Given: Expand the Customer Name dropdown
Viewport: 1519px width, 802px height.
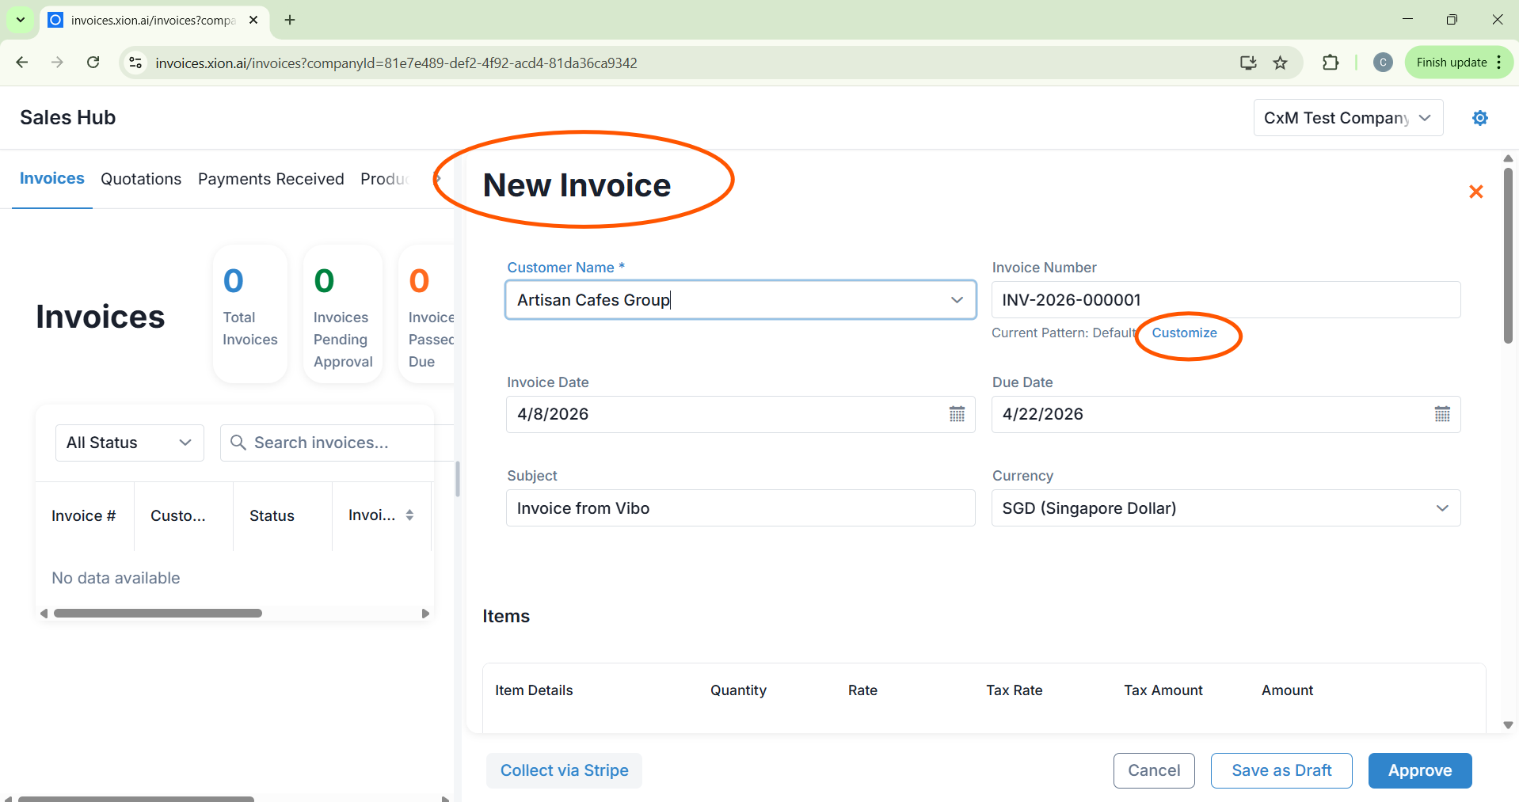Looking at the screenshot, I should coord(956,300).
